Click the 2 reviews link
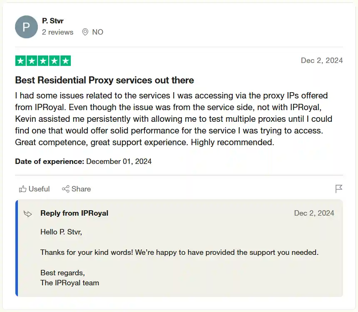The width and height of the screenshot is (358, 312). (x=57, y=32)
